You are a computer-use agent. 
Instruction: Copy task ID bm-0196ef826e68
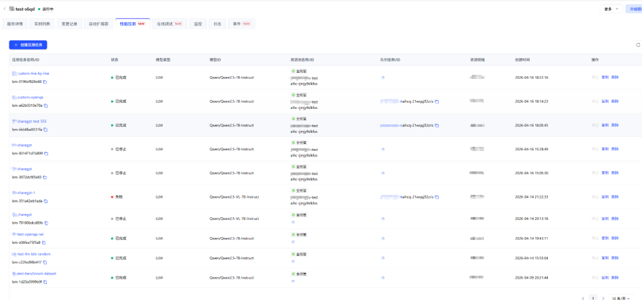coord(45,82)
